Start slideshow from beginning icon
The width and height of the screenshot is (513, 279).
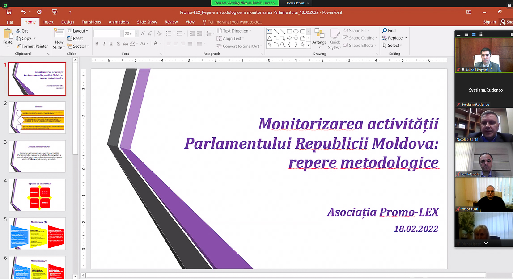pos(55,12)
